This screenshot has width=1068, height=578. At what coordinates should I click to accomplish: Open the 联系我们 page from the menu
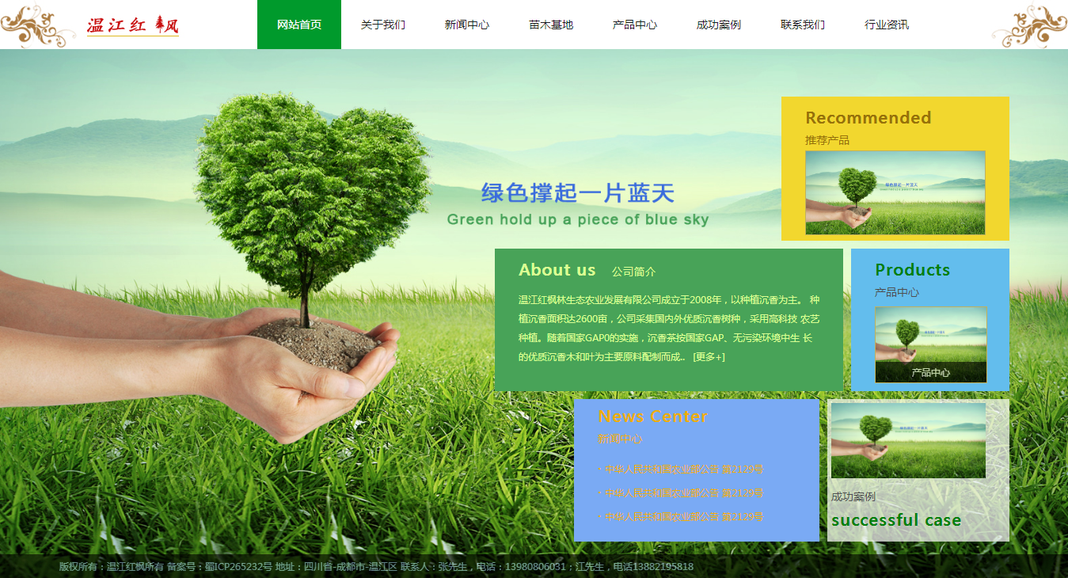(803, 25)
